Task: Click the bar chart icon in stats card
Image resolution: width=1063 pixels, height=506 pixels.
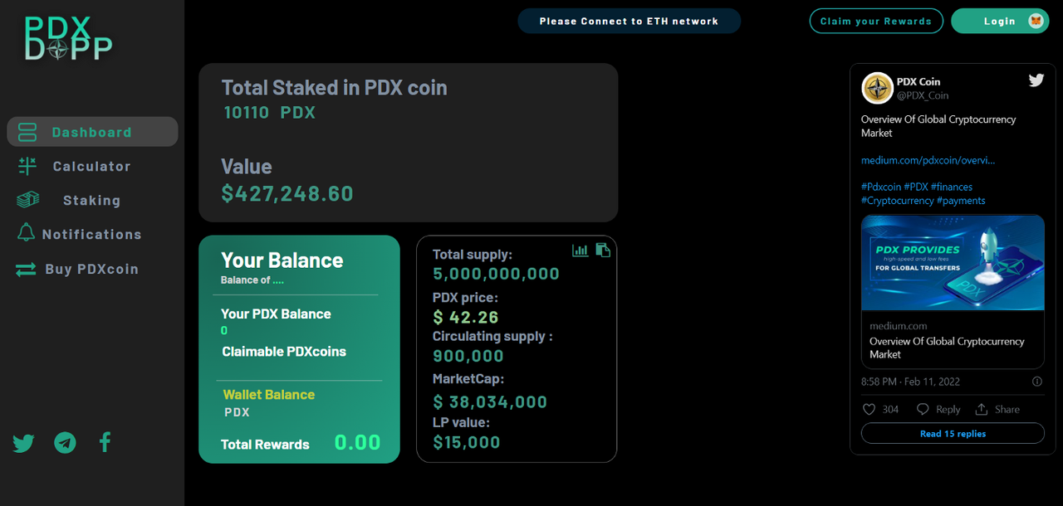Action: click(580, 250)
